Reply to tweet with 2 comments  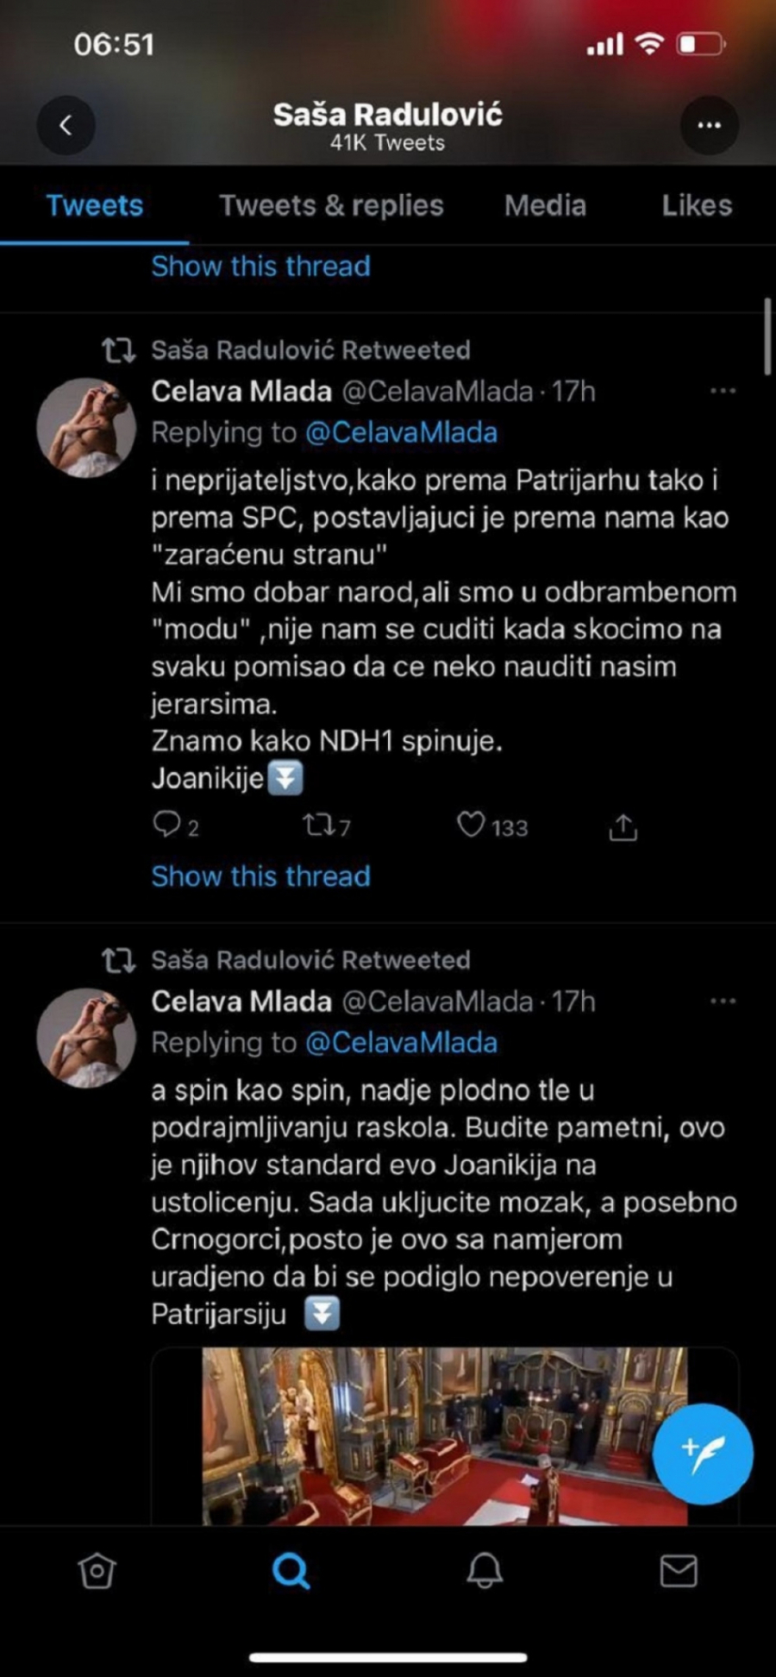(x=166, y=826)
